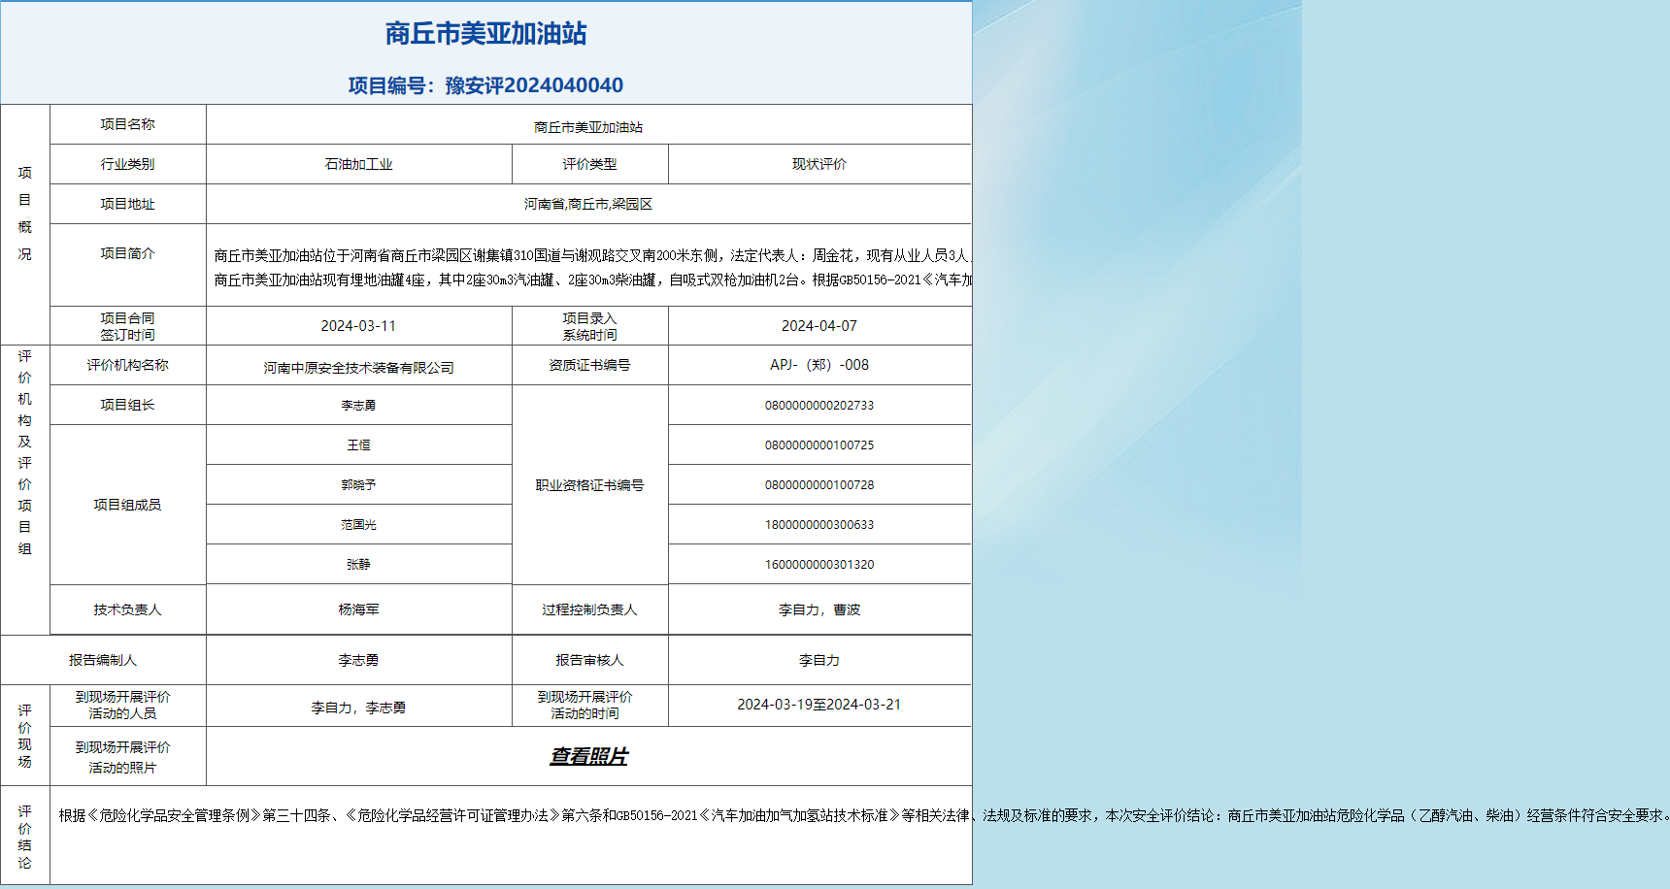Click the 到现场开展评价活动的时间 label

584,705
